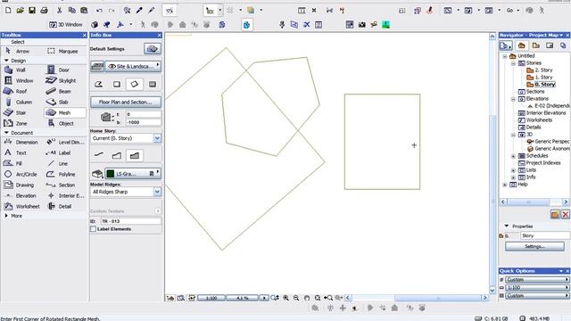Click the Print icon in toolbar
The height and width of the screenshot is (321, 571).
tap(44, 10)
